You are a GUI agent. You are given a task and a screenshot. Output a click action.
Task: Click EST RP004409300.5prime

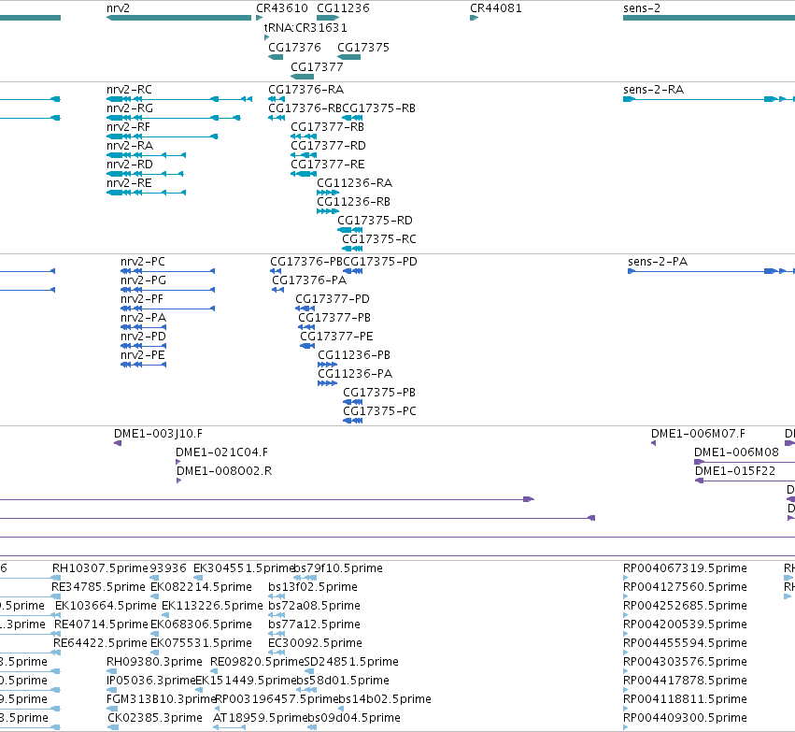pos(685,718)
